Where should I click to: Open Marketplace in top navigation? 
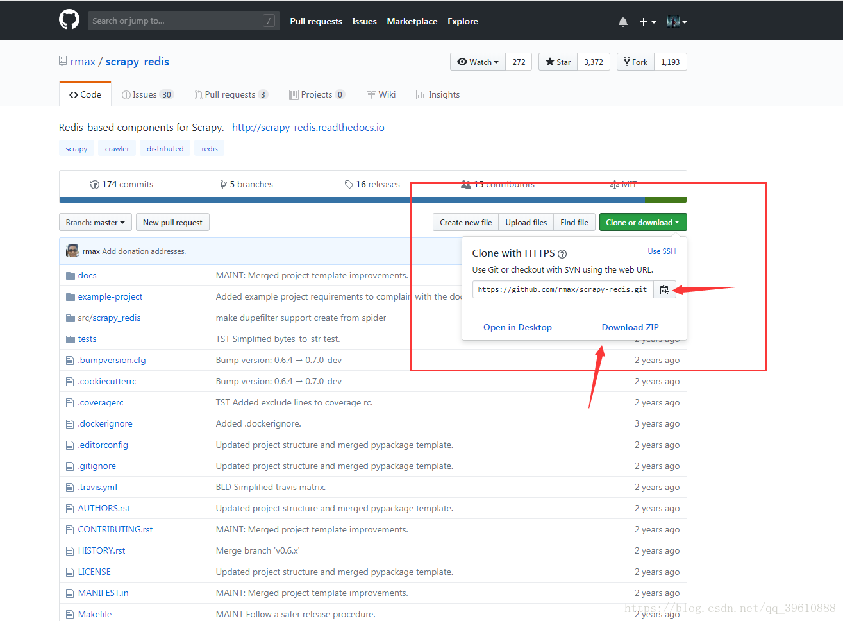coord(412,21)
